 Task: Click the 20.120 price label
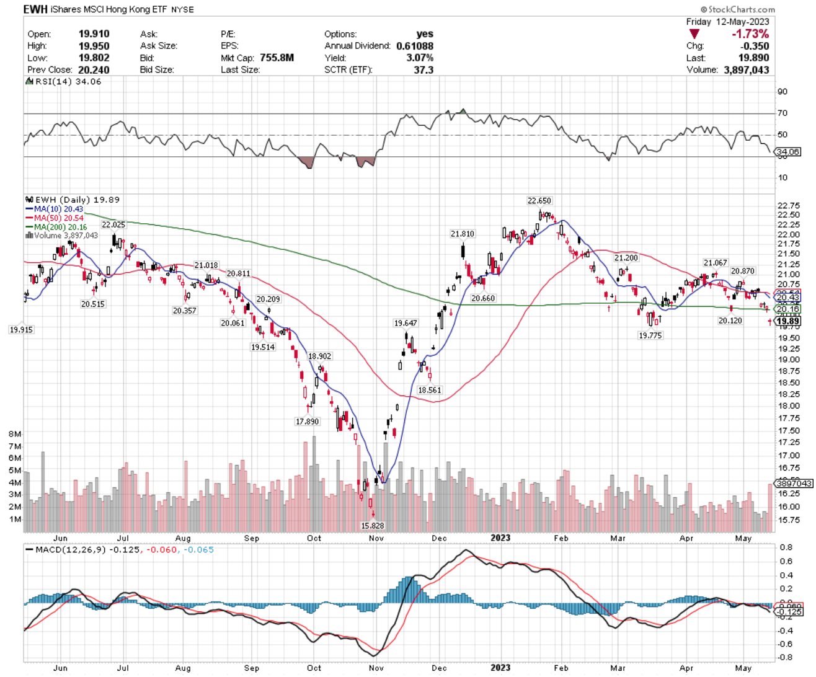point(730,321)
